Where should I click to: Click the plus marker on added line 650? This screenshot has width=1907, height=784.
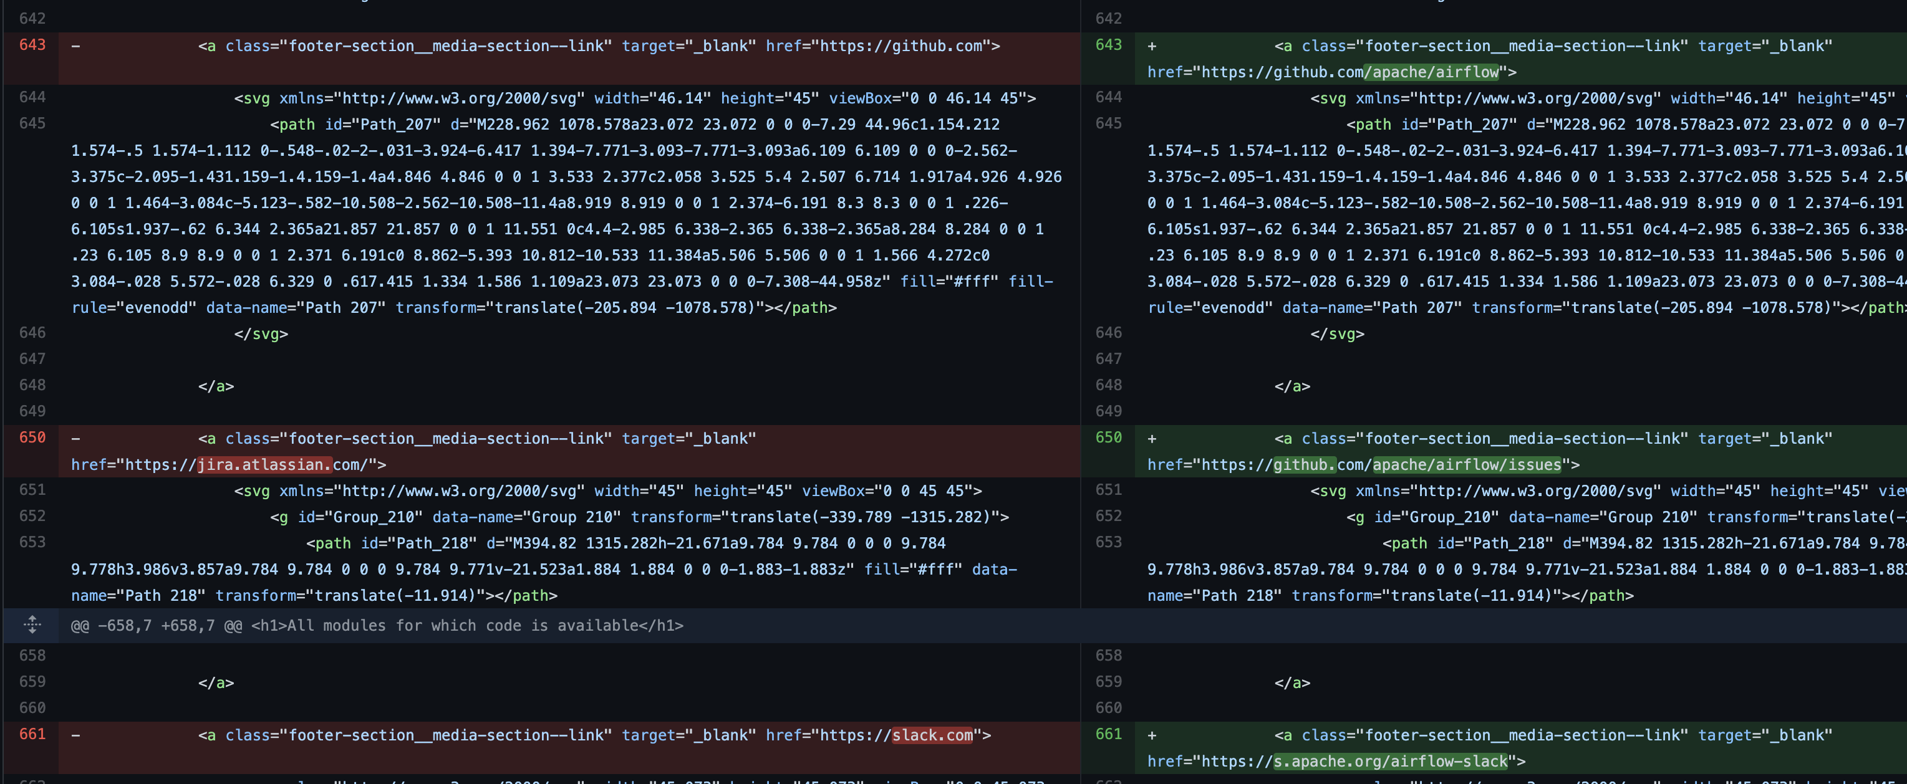pyautogui.click(x=1152, y=439)
